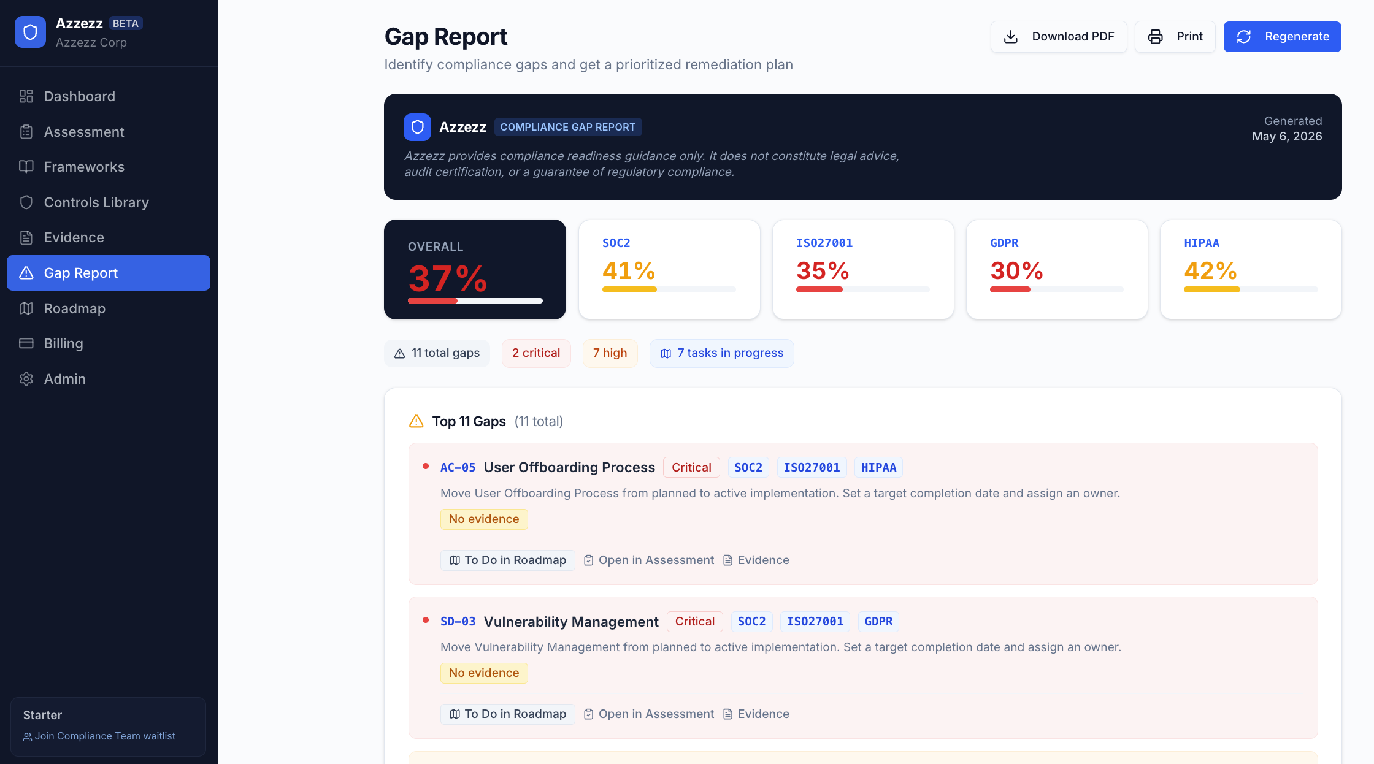The height and width of the screenshot is (764, 1374).
Task: Click the Dashboard grid icon
Action: pos(26,96)
